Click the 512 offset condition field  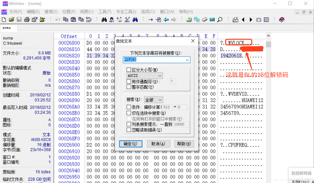[168, 107]
